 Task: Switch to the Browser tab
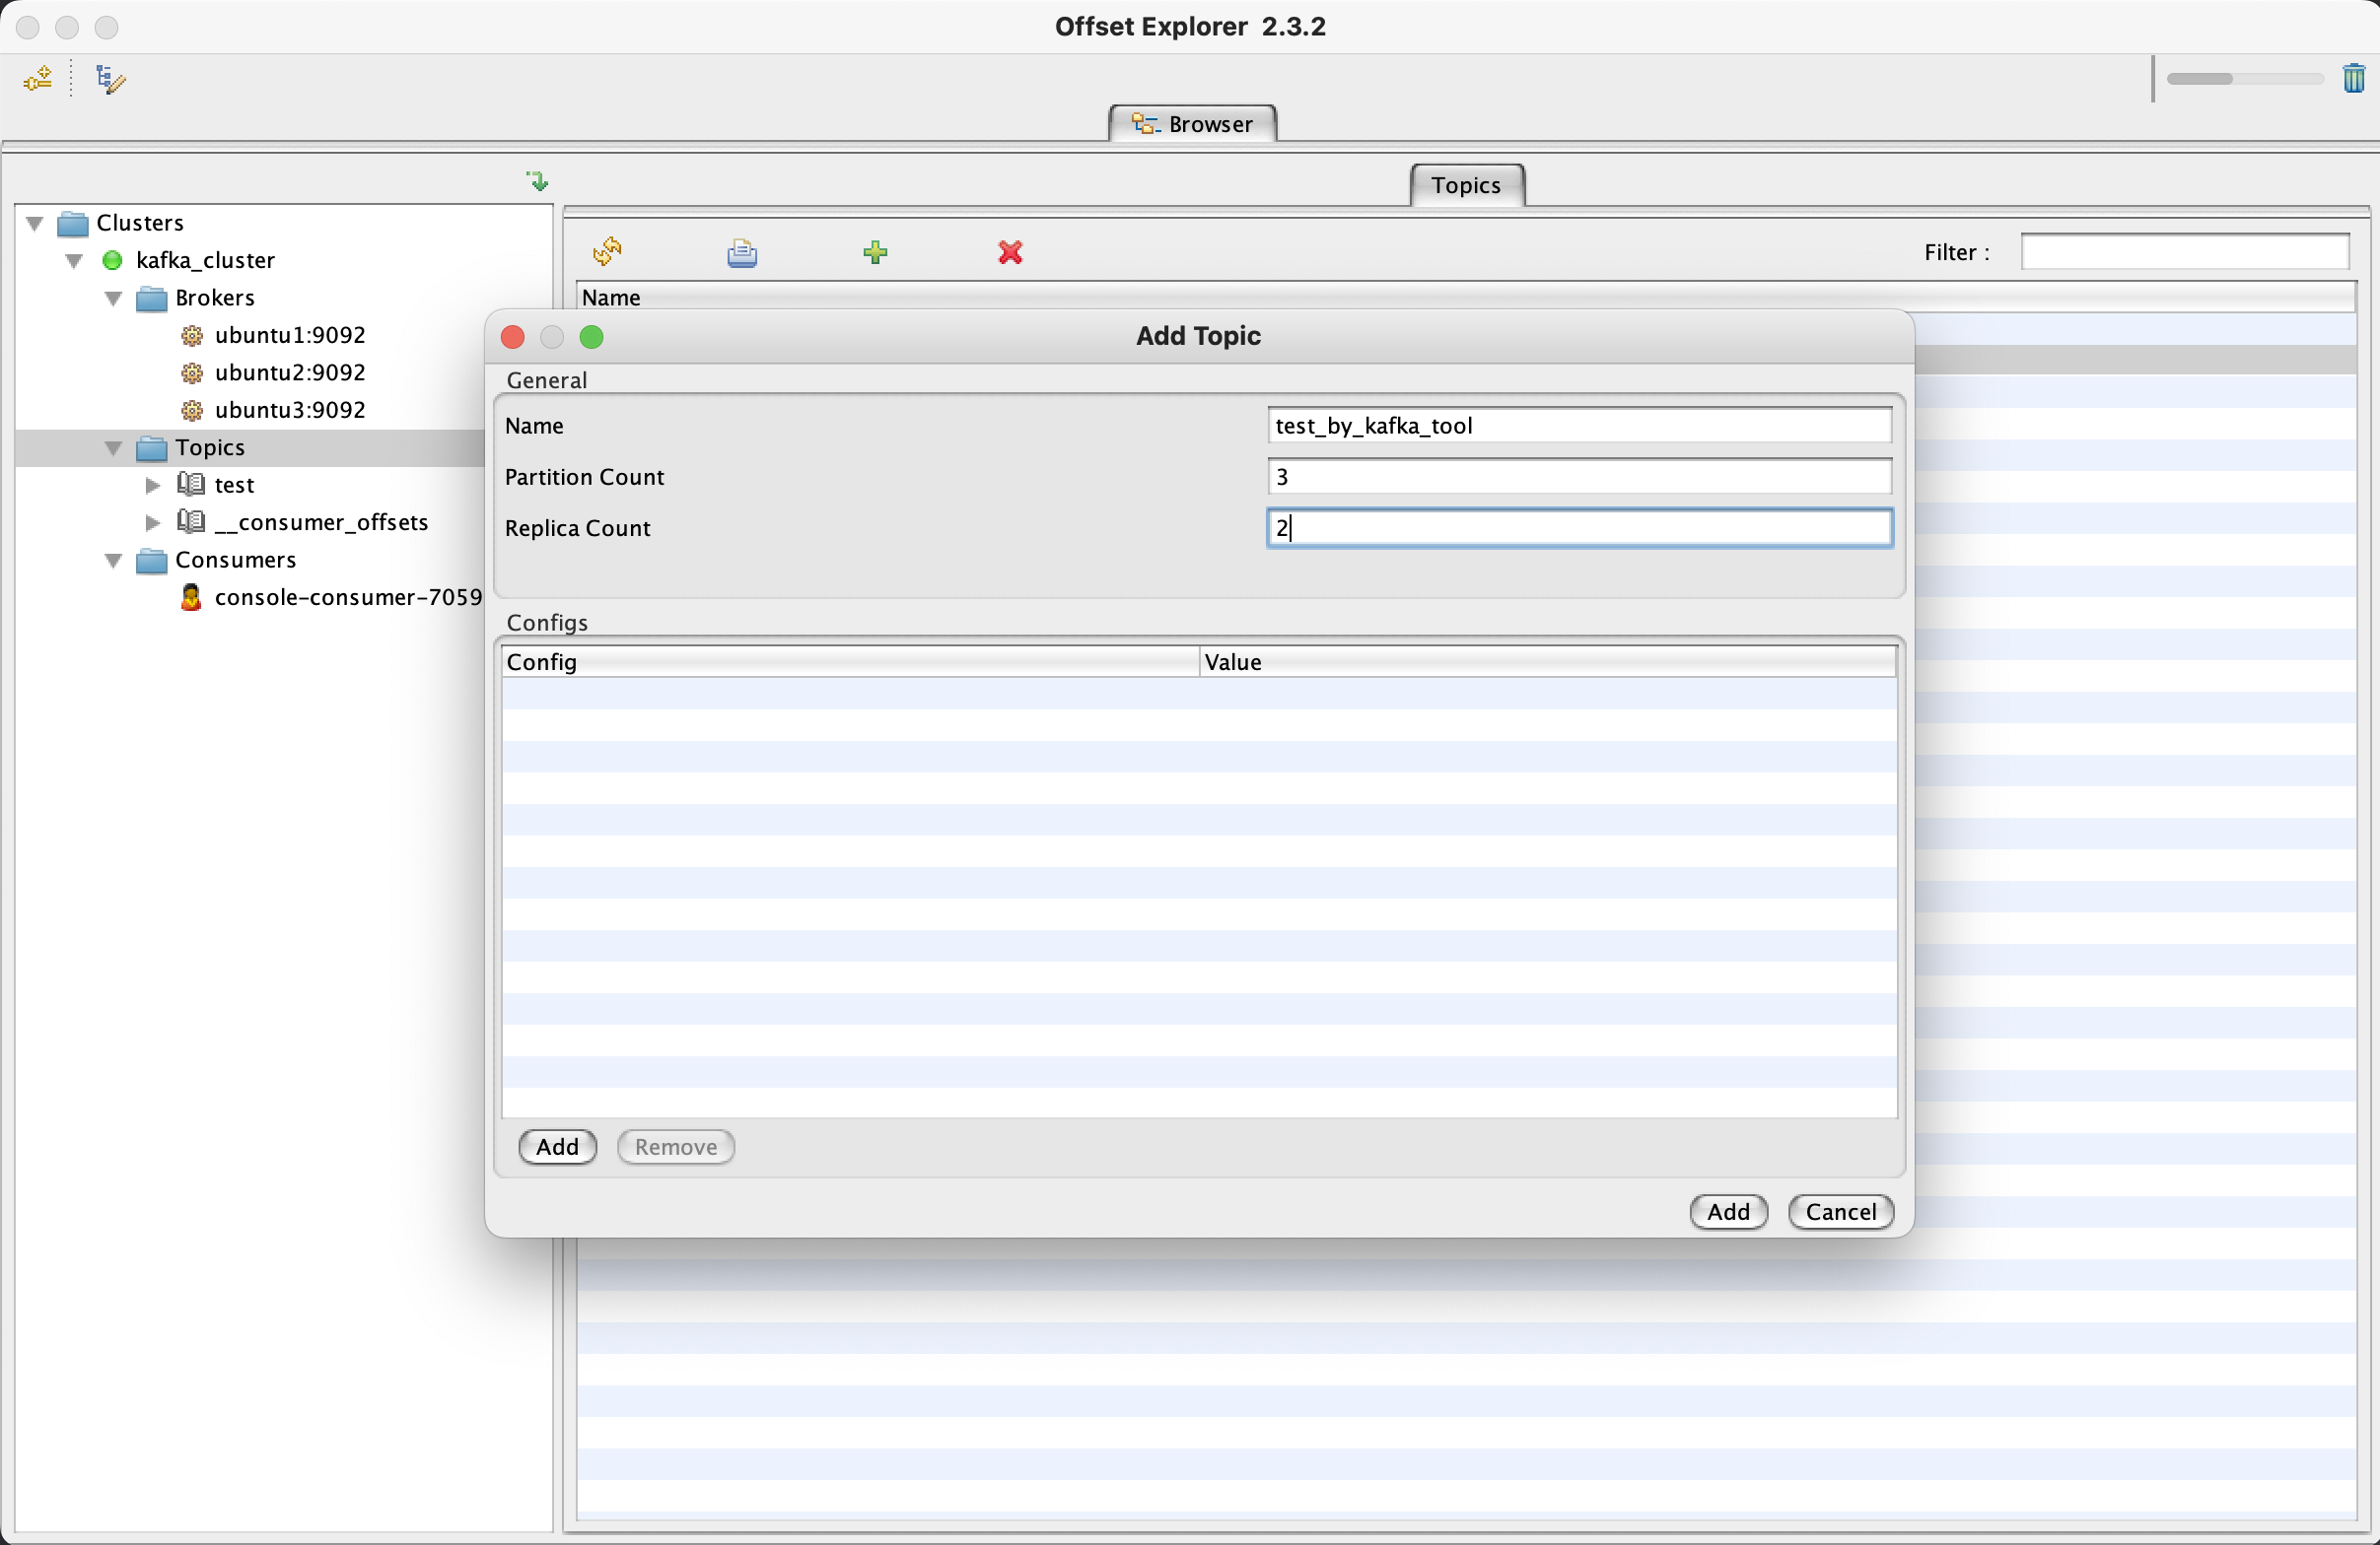1192,124
